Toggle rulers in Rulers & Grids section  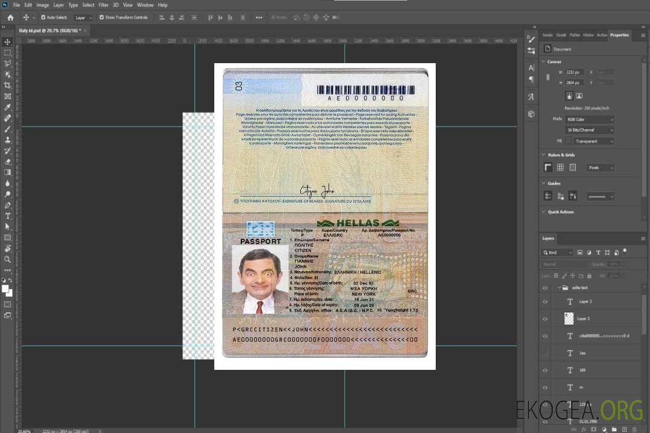pos(548,167)
